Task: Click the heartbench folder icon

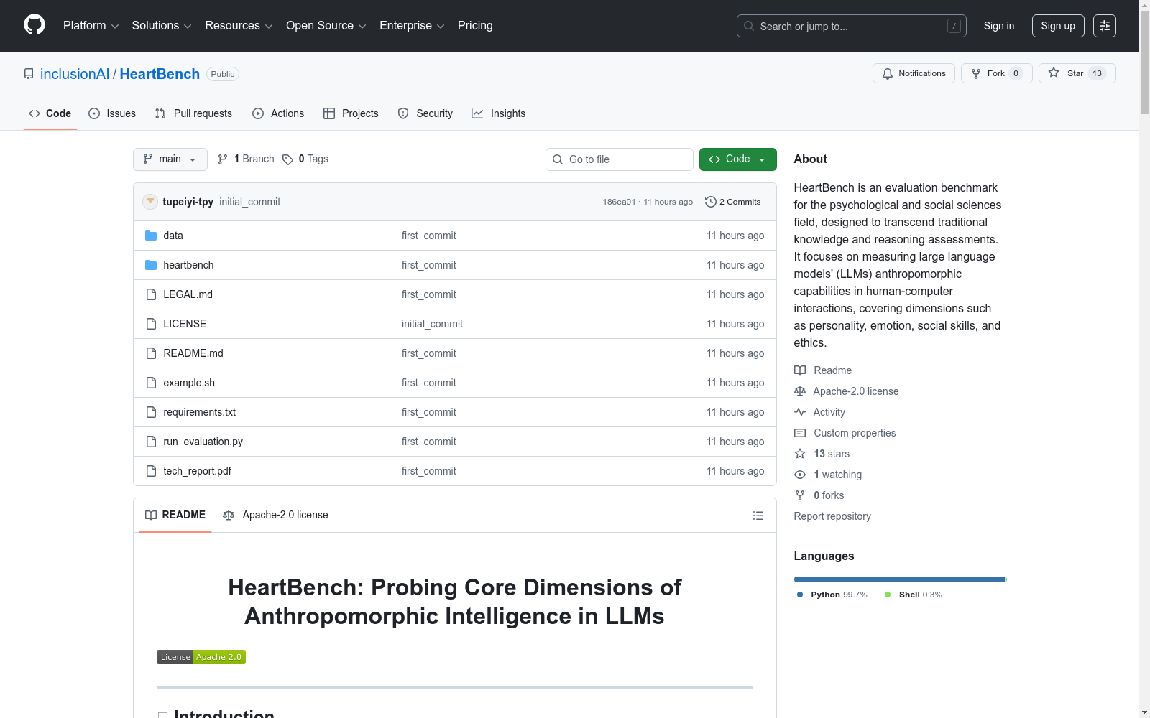Action: 151,265
